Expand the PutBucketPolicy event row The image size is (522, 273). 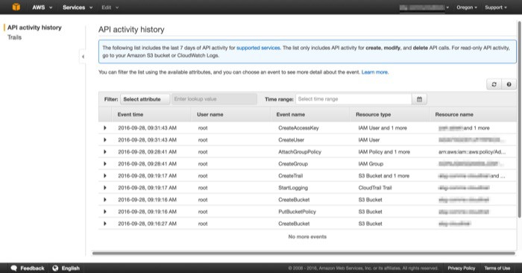[105, 212]
